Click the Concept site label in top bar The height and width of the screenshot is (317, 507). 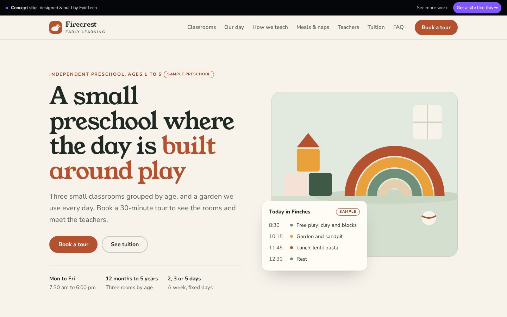click(24, 8)
